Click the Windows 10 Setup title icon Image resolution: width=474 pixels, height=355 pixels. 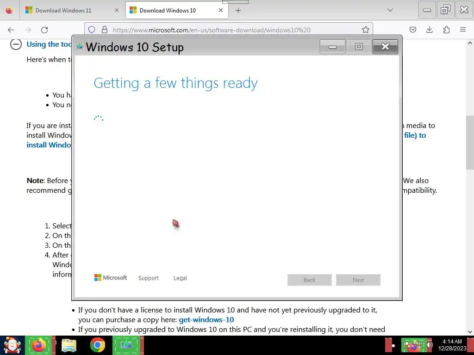[x=80, y=46]
